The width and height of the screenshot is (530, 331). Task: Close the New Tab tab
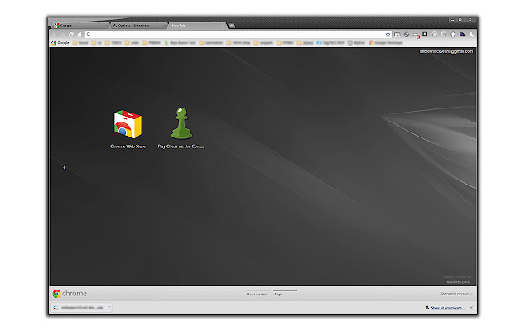pyautogui.click(x=223, y=26)
